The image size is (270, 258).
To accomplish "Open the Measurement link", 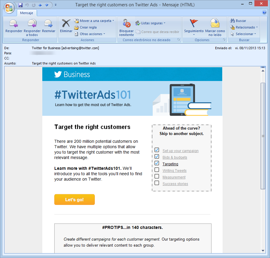I will coord(174,177).
